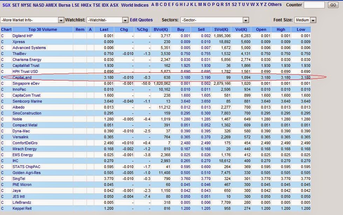Image resolution: width=343 pixels, height=215 pixels.
Task: Open Singapore eDev stock link
Action: (26, 83)
